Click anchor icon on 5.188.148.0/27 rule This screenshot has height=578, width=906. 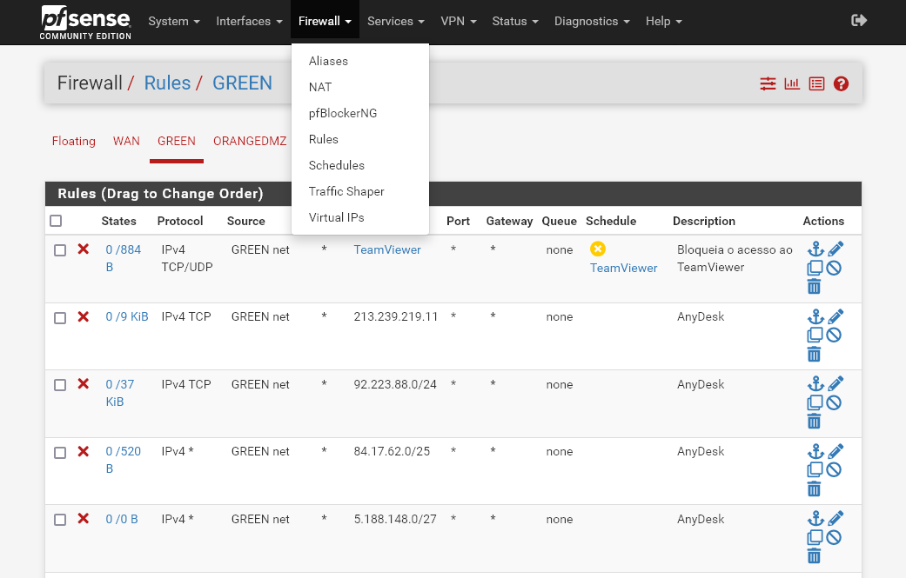[815, 519]
